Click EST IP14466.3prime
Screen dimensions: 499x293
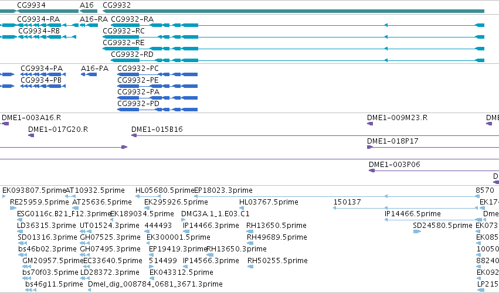tap(211, 226)
